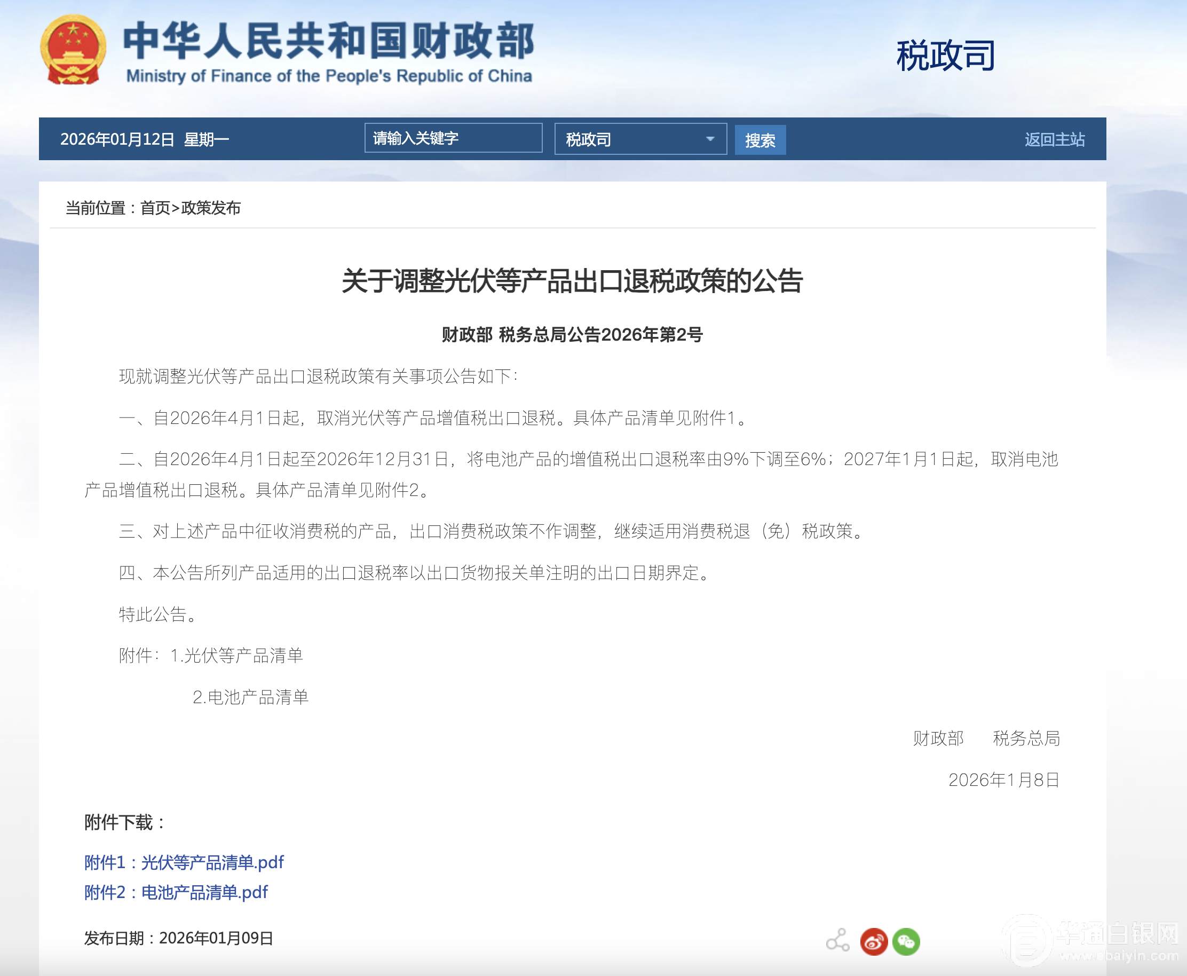
Task: Share the article via WeChat icon
Action: pos(906,941)
